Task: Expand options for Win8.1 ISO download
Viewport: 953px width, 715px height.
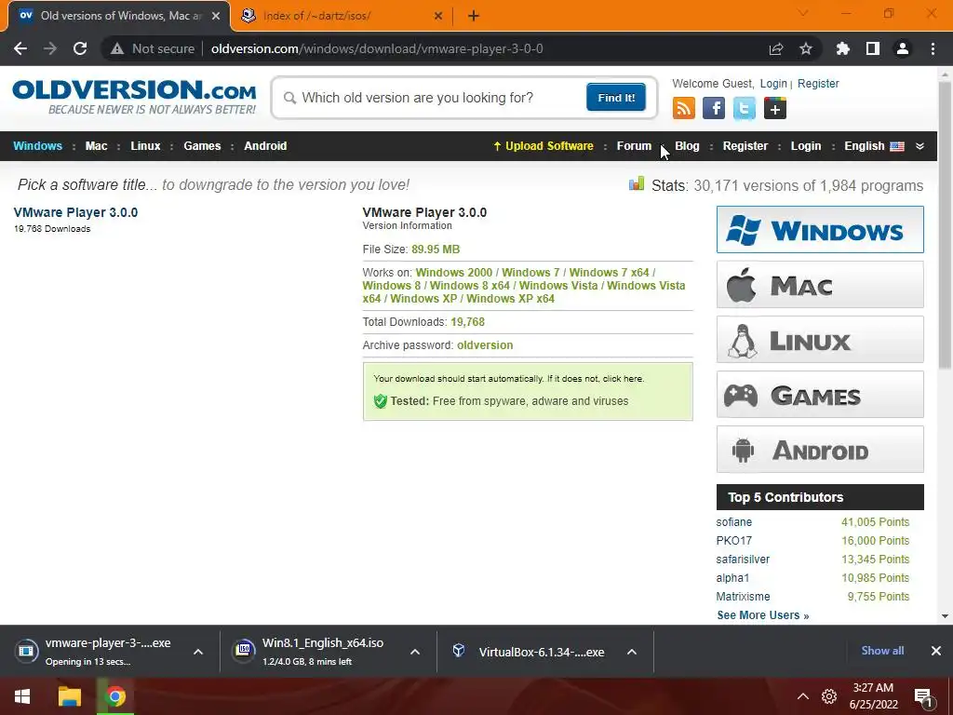Action: point(415,651)
